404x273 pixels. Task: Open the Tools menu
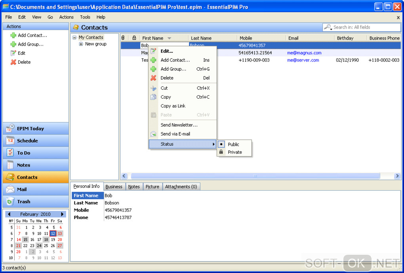pyautogui.click(x=85, y=17)
